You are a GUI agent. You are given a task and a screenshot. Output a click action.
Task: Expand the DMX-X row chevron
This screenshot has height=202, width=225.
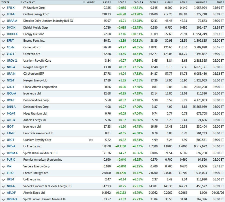click(x=3, y=28)
